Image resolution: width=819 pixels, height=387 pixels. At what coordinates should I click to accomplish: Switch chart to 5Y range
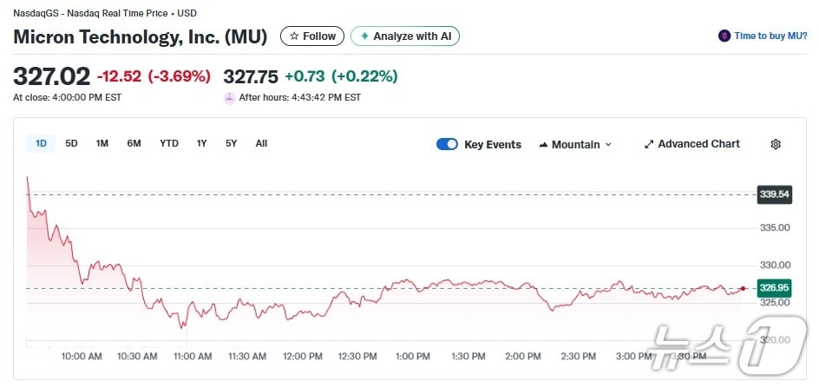click(231, 143)
